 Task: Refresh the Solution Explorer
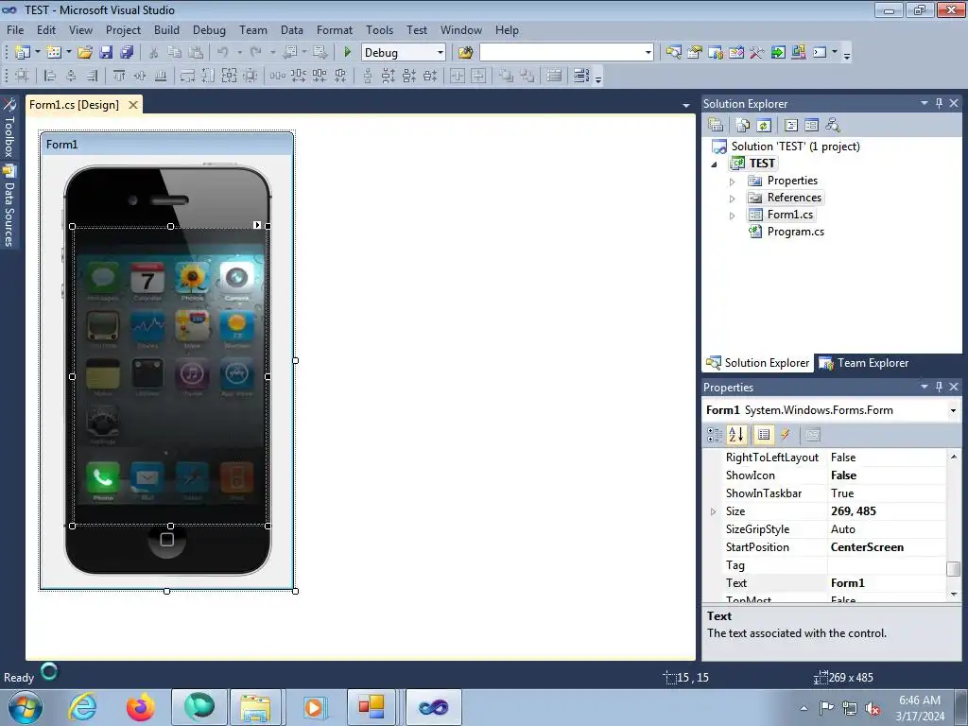click(764, 126)
